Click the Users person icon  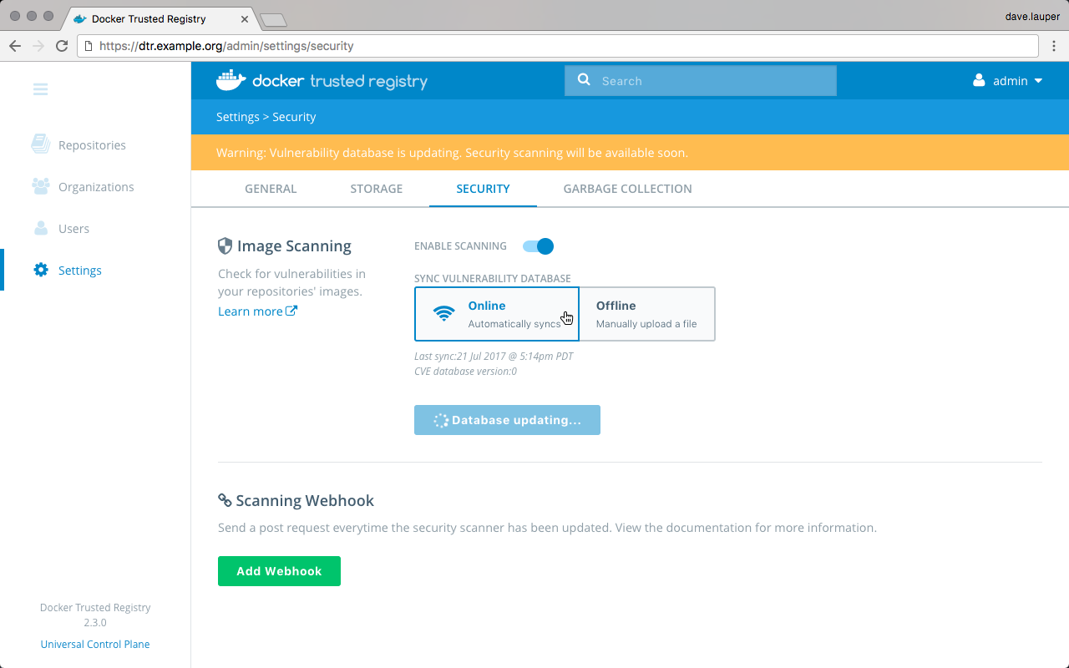(x=40, y=228)
